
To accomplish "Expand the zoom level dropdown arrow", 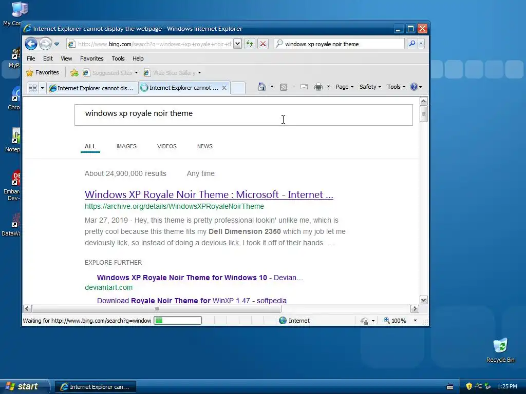I will pos(415,321).
